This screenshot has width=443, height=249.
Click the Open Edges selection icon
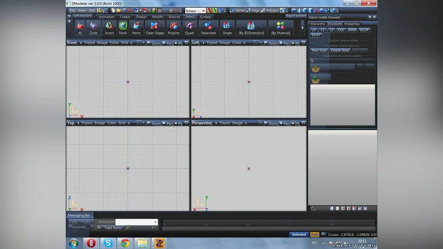tap(155, 27)
